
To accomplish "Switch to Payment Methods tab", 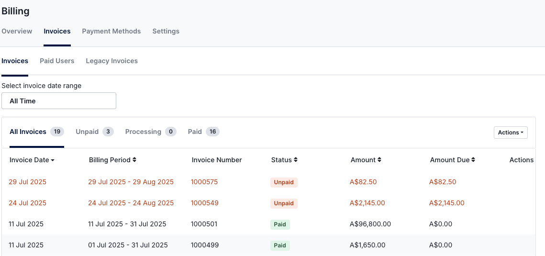I will (x=111, y=31).
